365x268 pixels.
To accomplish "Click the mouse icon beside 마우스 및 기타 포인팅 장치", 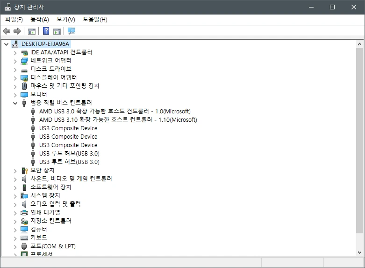I will point(24,86).
